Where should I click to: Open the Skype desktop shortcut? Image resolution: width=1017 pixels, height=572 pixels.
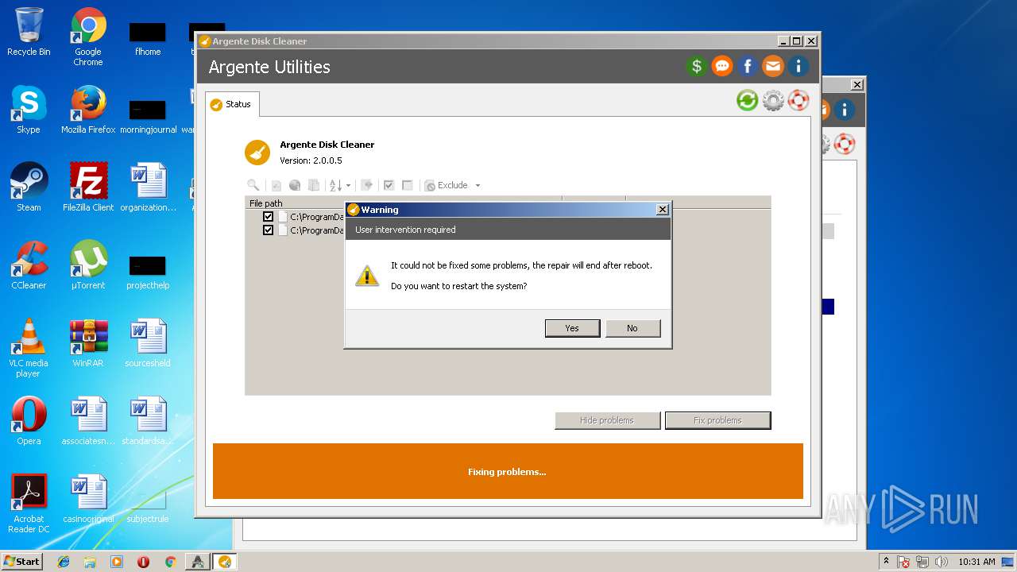29,110
